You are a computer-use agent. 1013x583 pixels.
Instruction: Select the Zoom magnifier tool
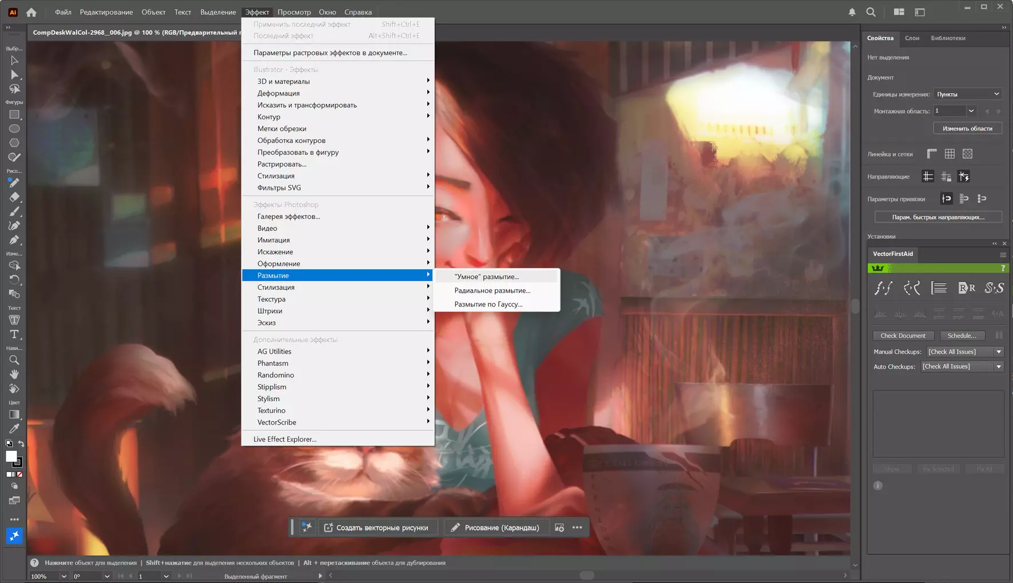click(14, 360)
